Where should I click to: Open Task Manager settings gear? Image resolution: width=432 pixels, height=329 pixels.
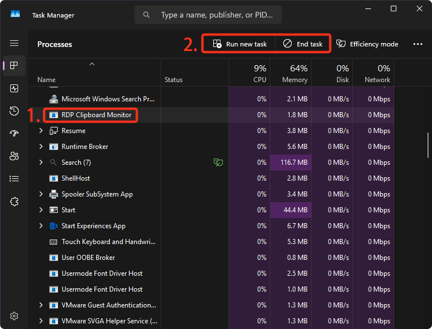pos(14,316)
